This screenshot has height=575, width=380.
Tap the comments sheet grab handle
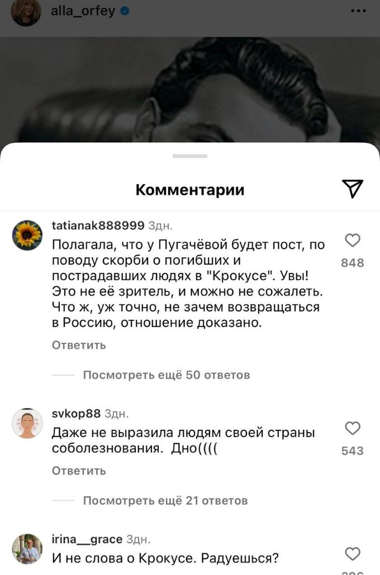[x=190, y=156]
